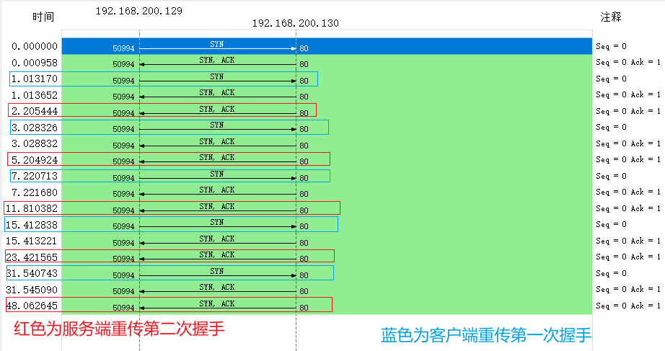Click the Seq = 0 Ack = 1 comment in the 7.221680 row
The width and height of the screenshot is (665, 351).
(x=628, y=192)
